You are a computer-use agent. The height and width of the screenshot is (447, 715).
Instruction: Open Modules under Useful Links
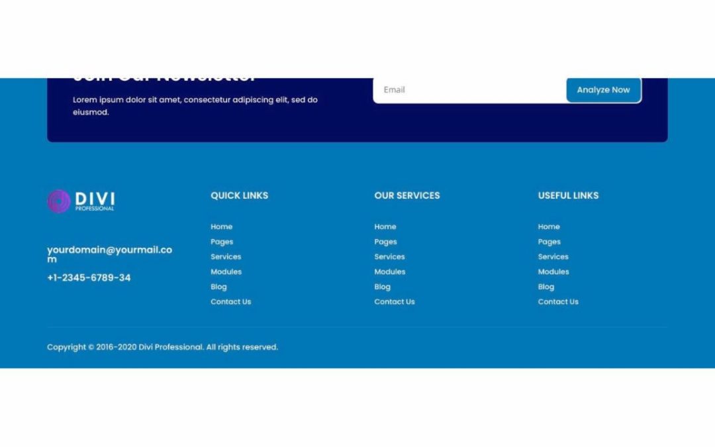tap(553, 272)
